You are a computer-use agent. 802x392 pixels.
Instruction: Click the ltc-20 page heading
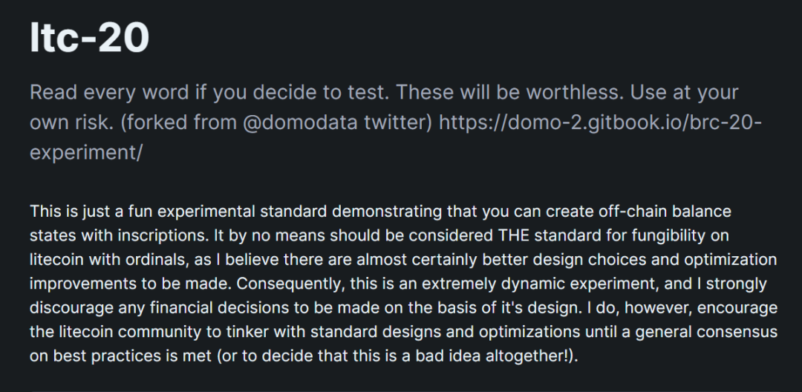(x=89, y=37)
